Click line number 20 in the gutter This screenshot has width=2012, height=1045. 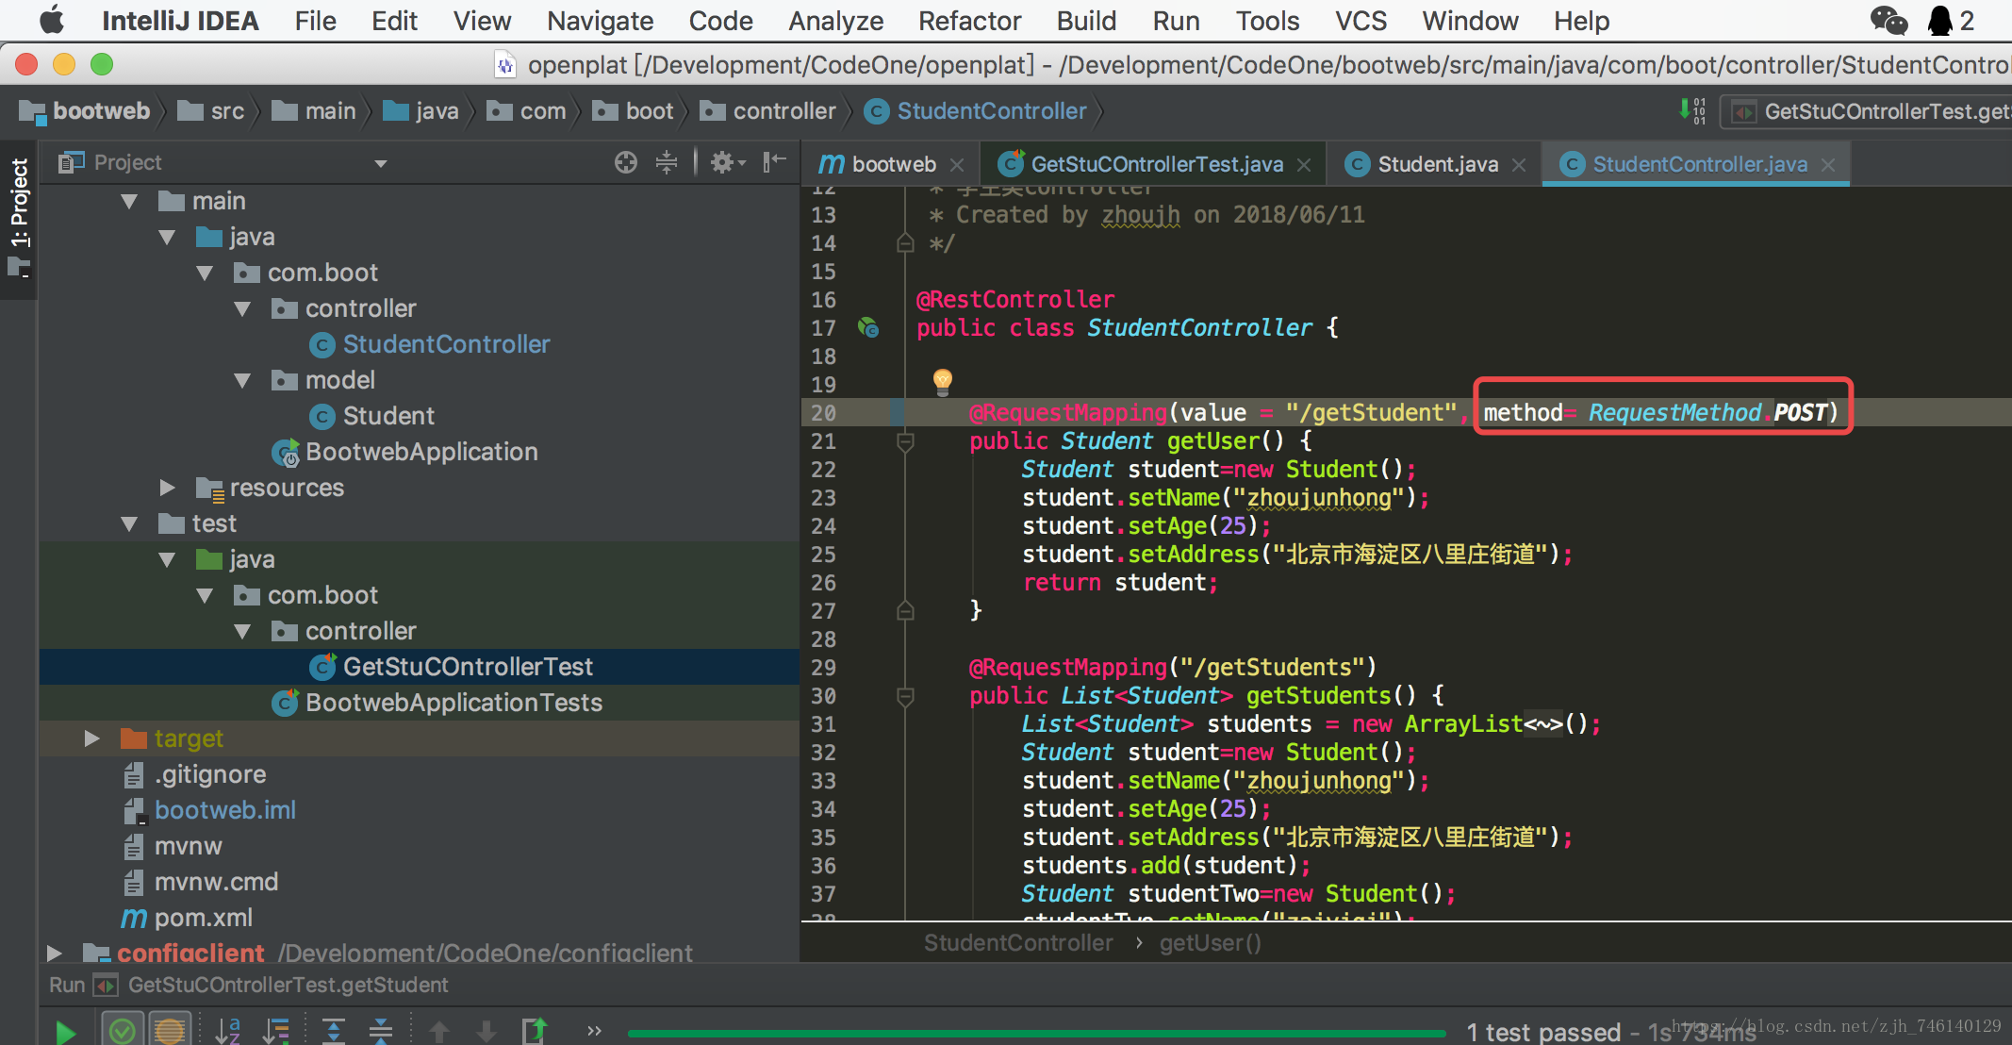[x=823, y=413]
